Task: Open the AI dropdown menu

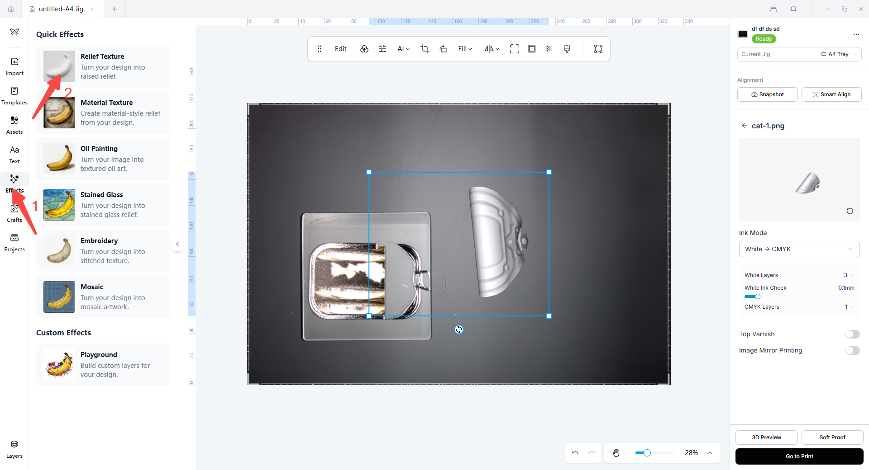Action: point(403,49)
